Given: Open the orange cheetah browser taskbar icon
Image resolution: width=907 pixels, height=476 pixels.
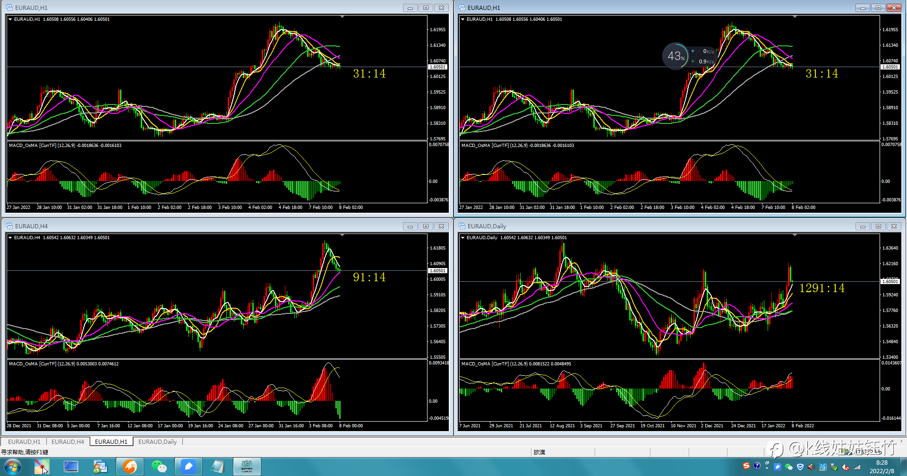Looking at the screenshot, I should coord(130,467).
